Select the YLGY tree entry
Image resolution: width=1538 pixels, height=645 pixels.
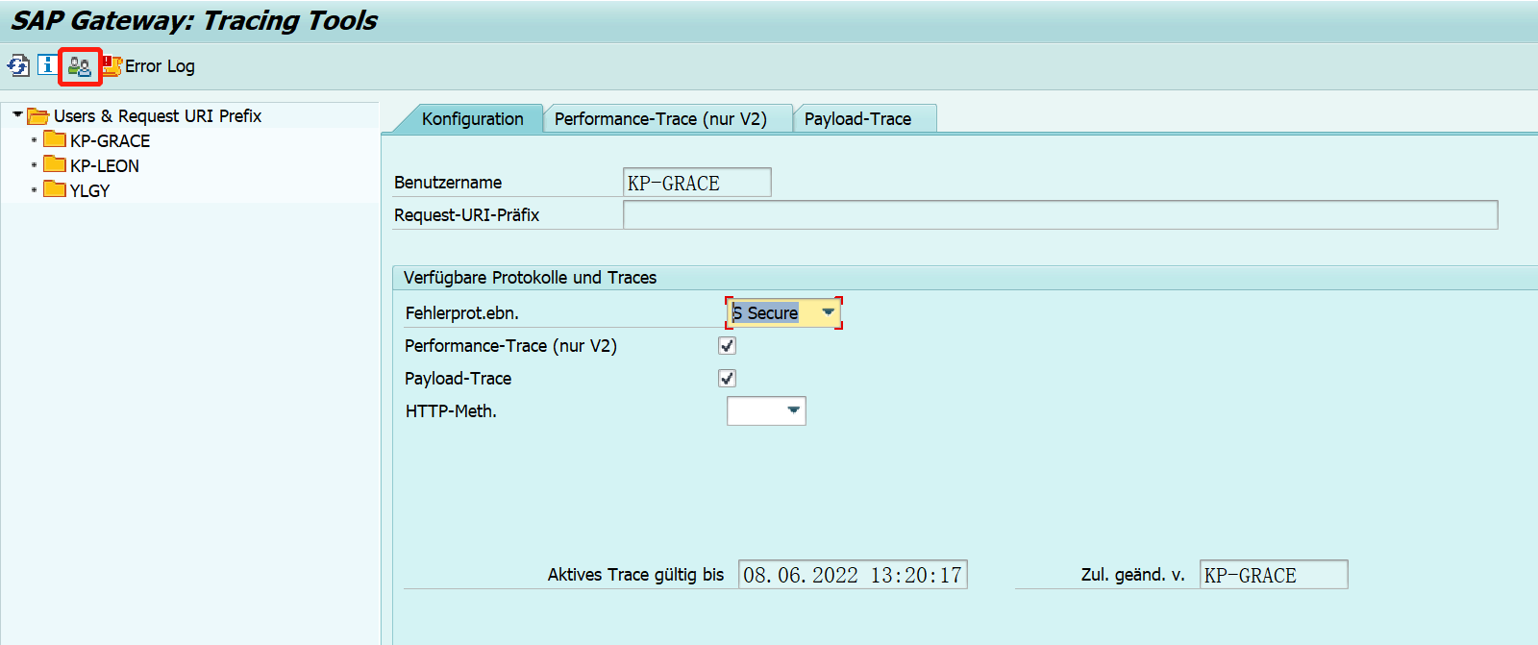89,190
